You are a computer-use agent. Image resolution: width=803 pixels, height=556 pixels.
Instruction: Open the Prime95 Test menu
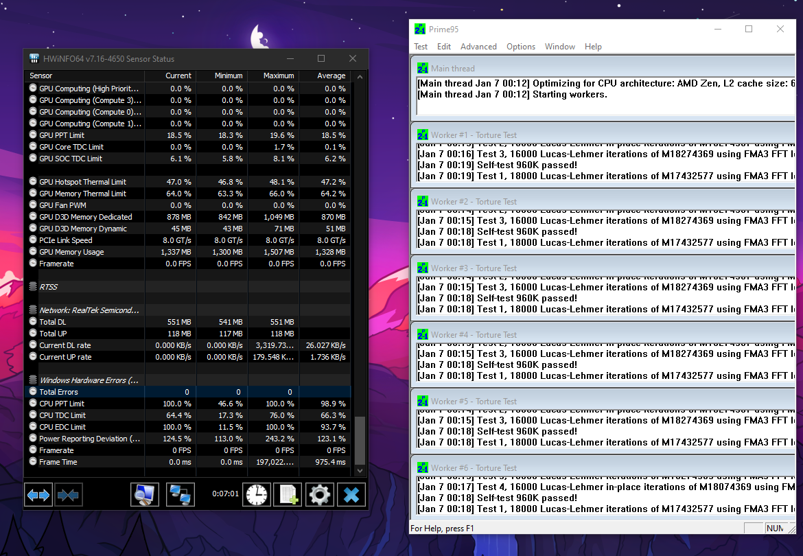(421, 47)
